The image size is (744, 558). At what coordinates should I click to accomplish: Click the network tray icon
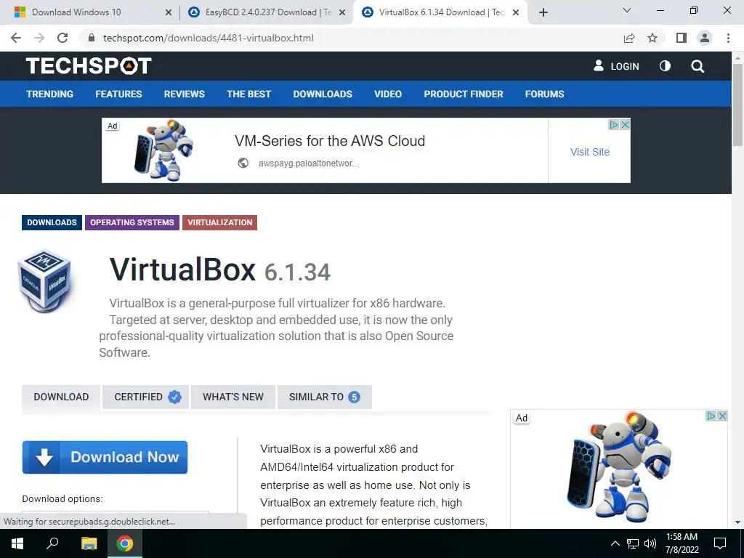pyautogui.click(x=633, y=543)
